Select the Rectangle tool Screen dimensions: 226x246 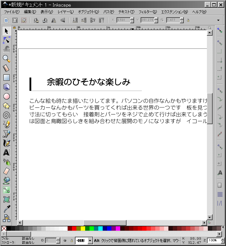tap(7, 78)
